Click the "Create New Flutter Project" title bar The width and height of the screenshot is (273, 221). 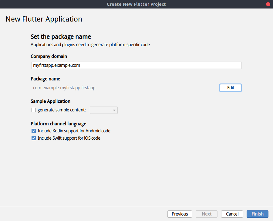pos(136,4)
